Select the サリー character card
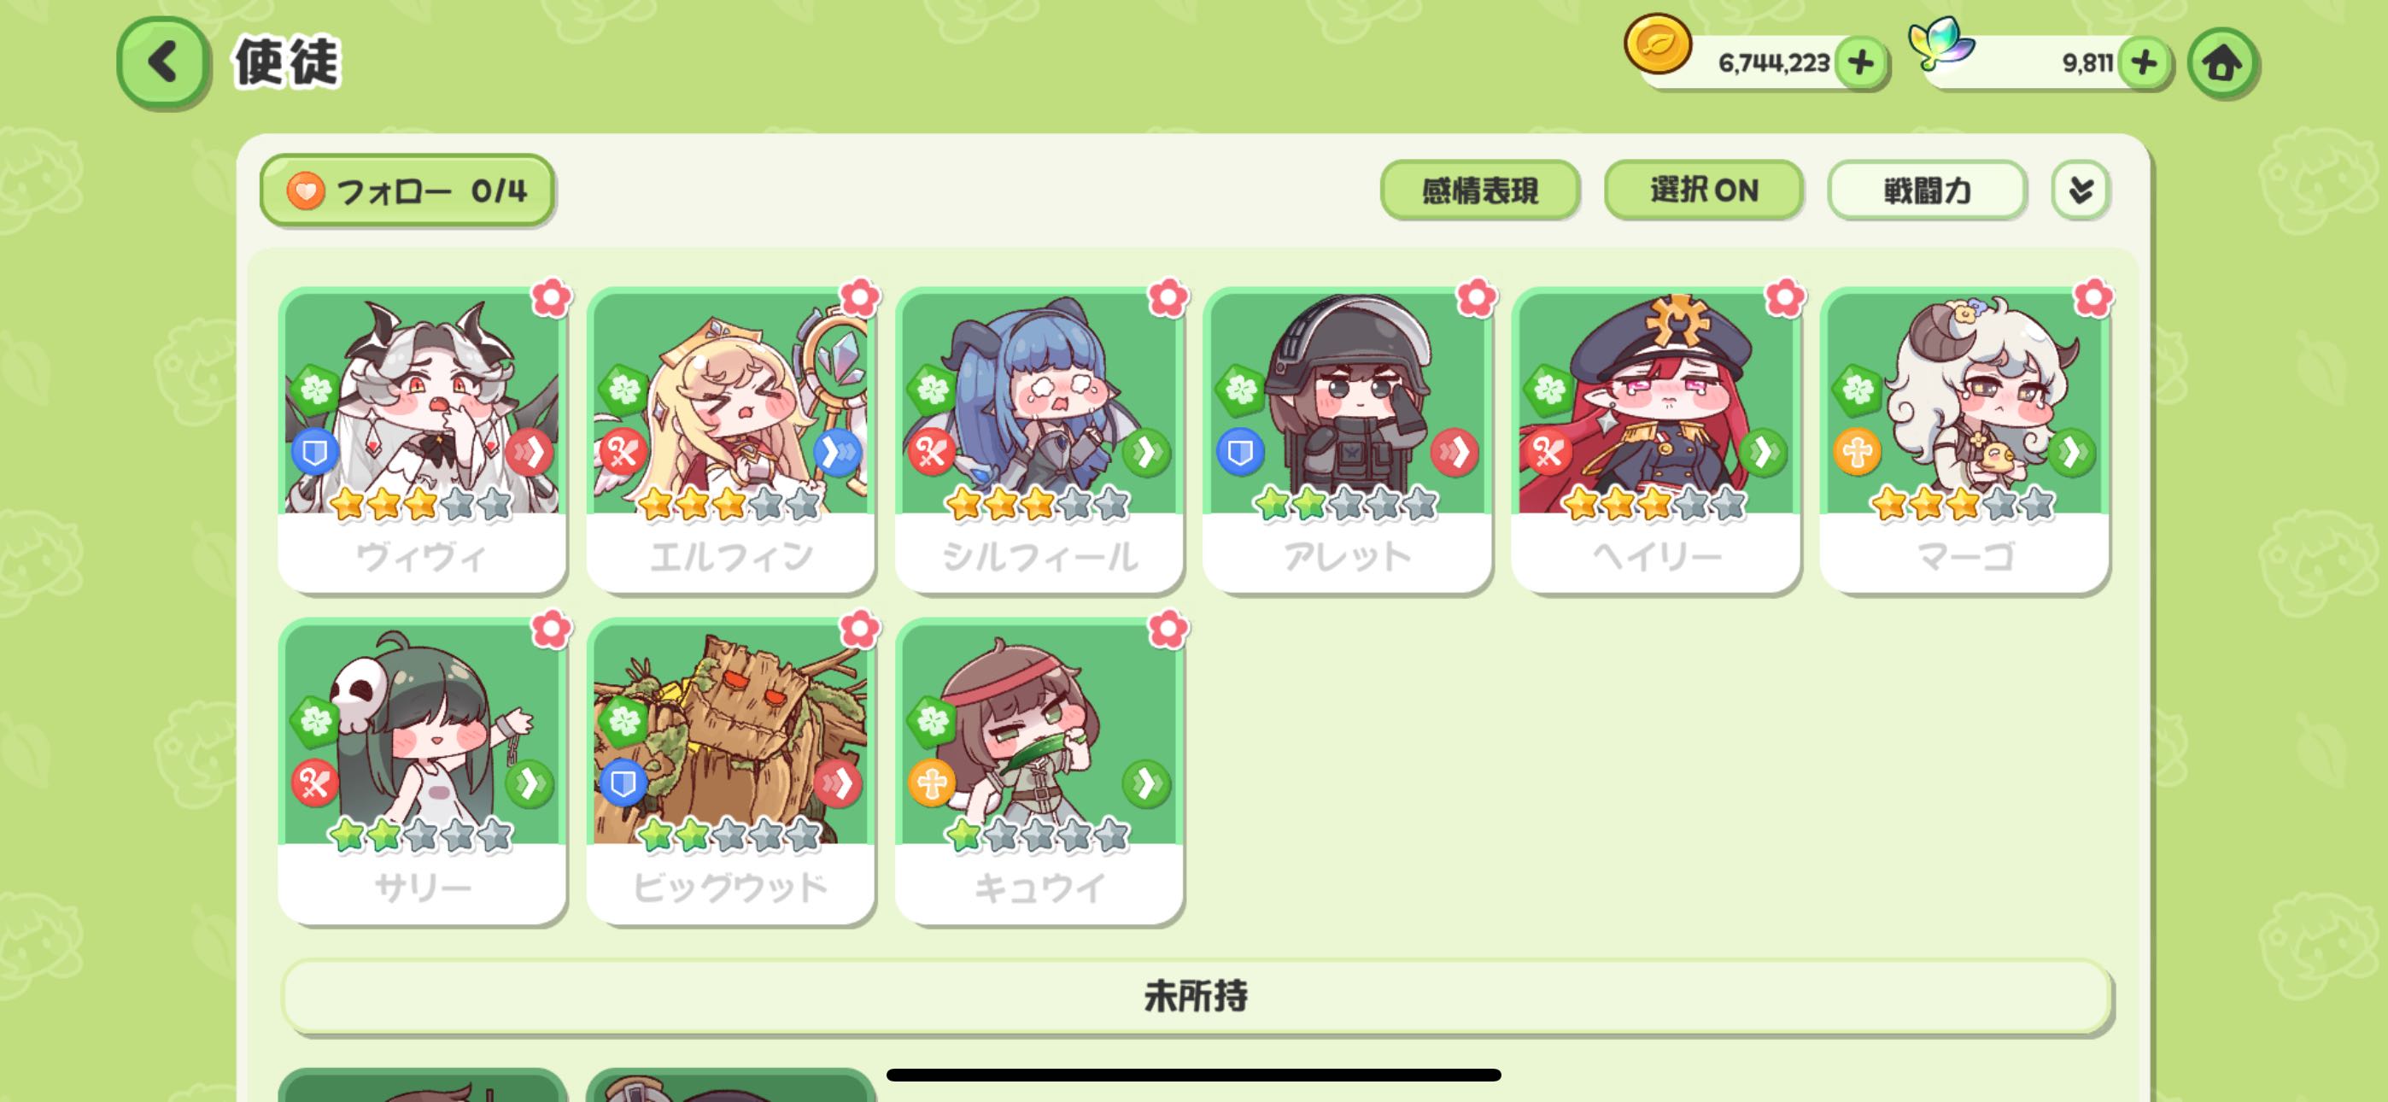2388x1102 pixels. [422, 770]
